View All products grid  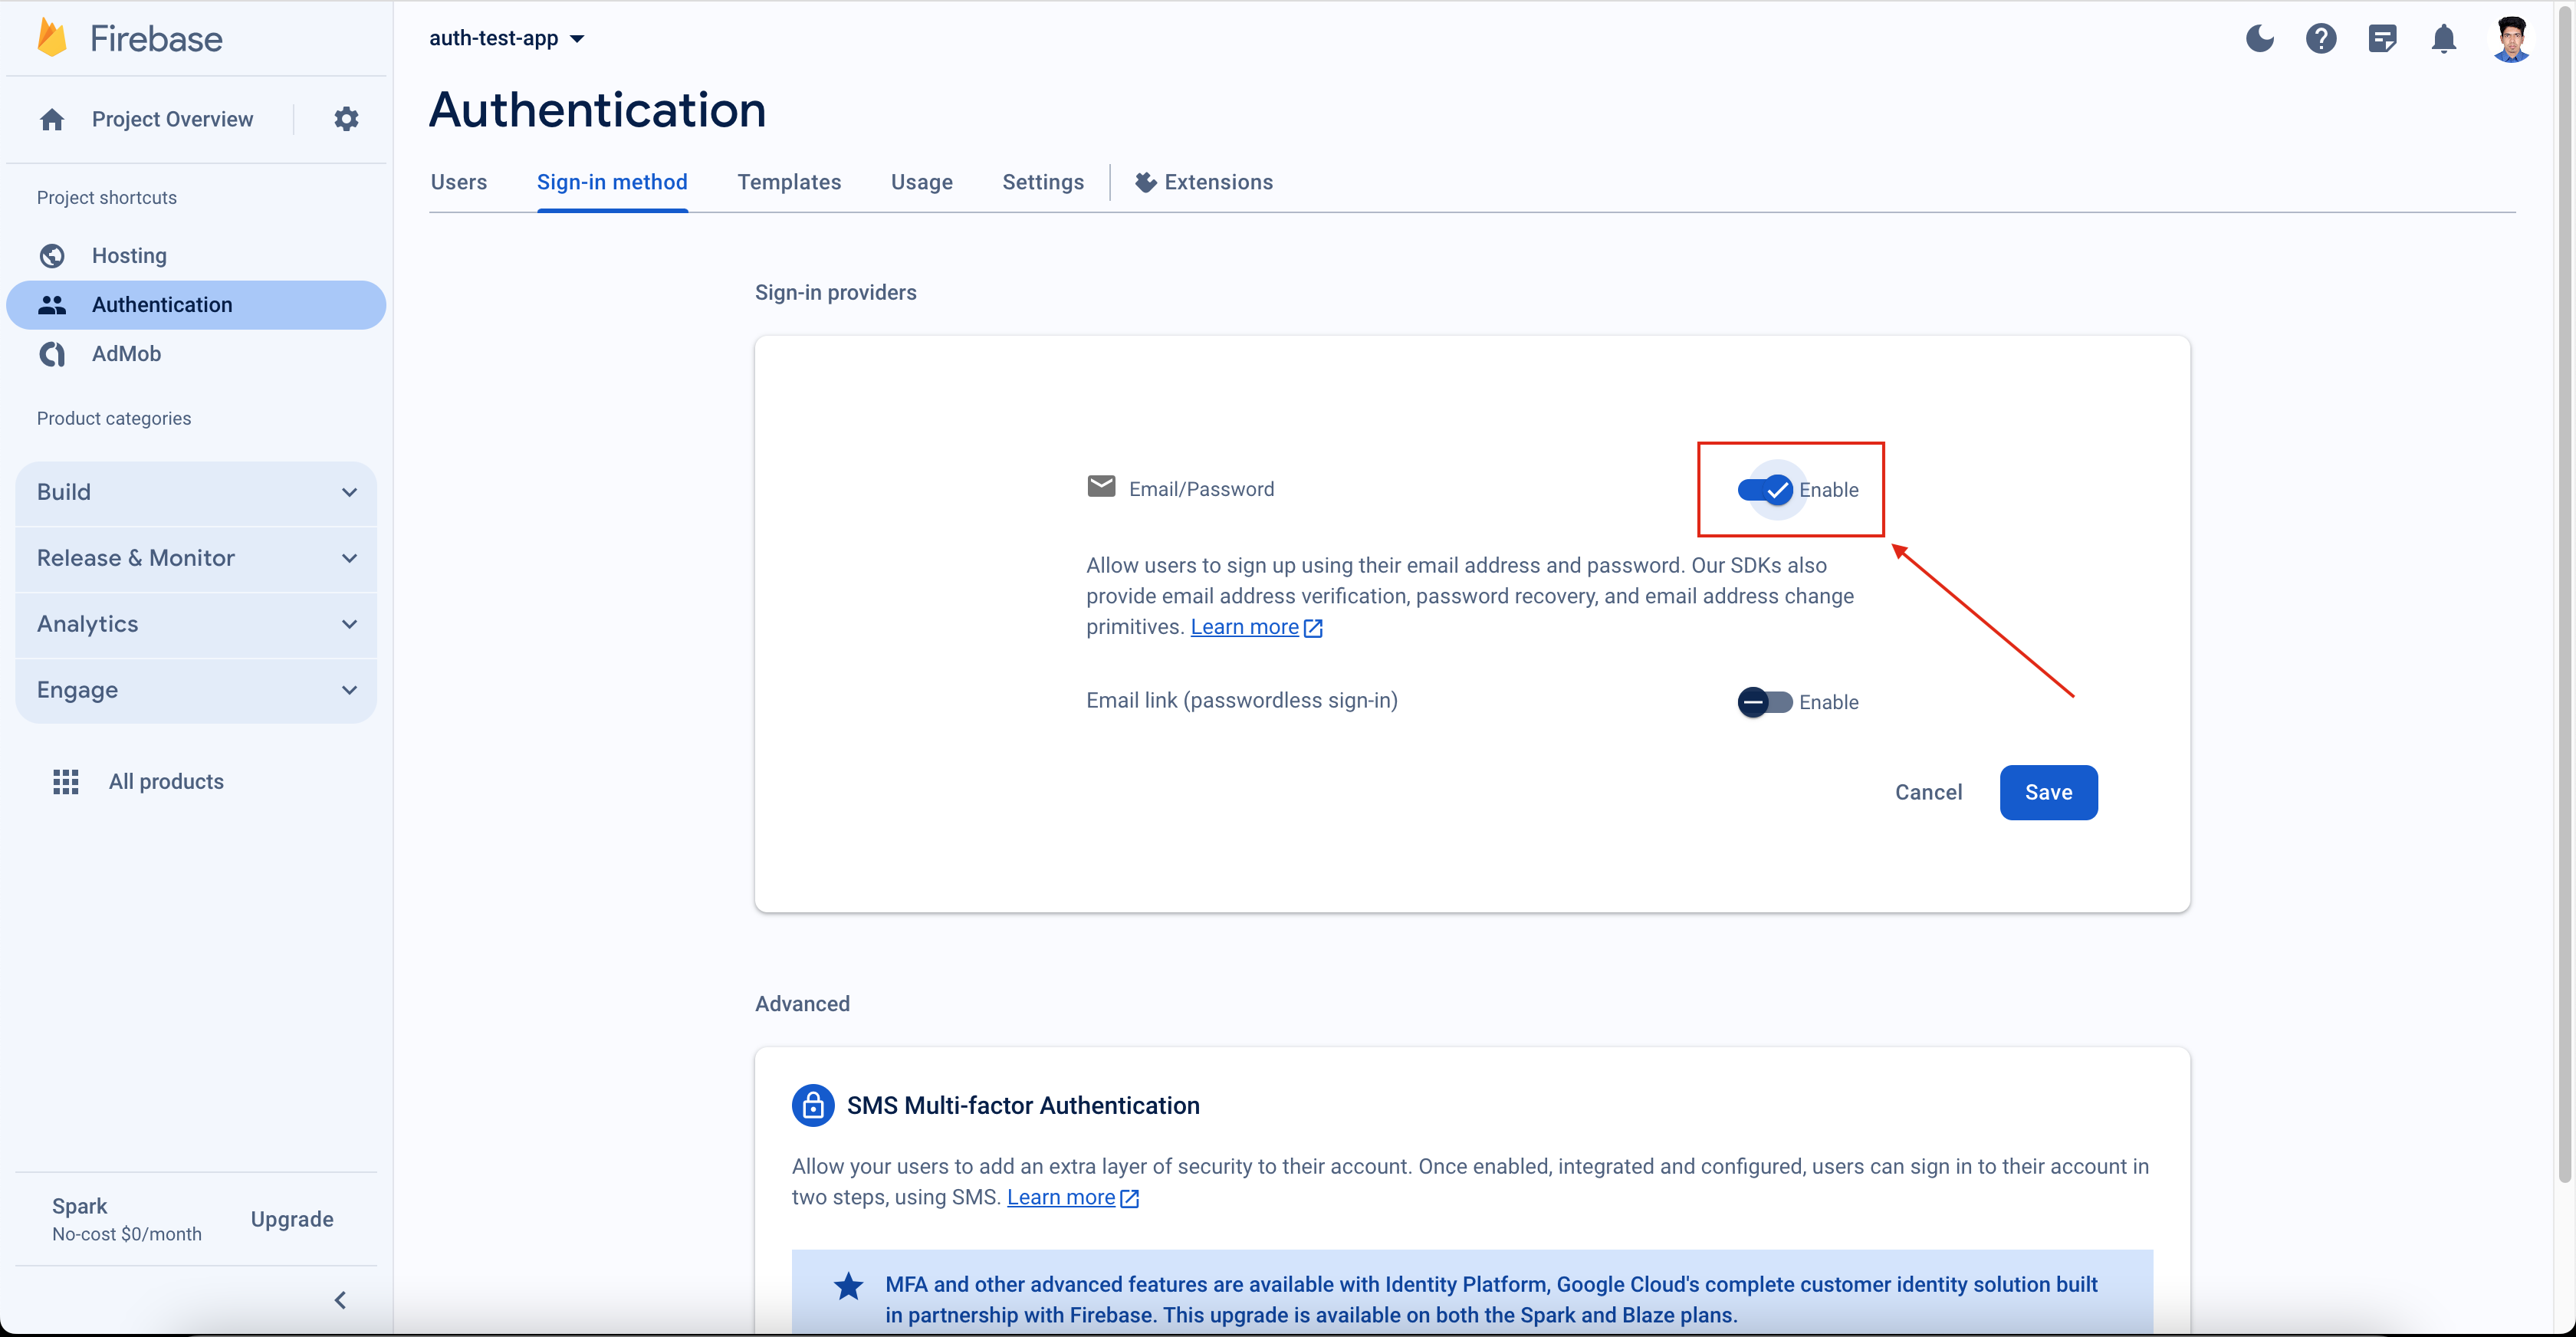(x=166, y=781)
